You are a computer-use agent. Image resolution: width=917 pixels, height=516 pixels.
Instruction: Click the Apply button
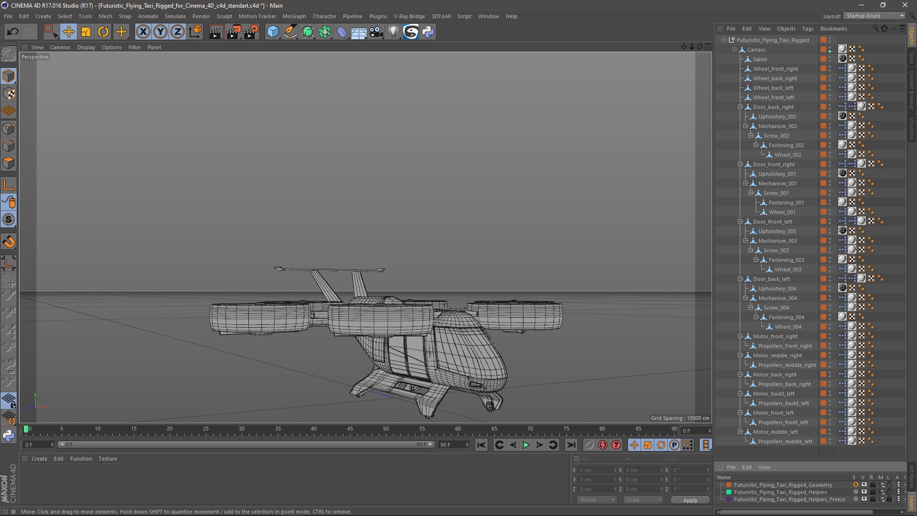[690, 500]
